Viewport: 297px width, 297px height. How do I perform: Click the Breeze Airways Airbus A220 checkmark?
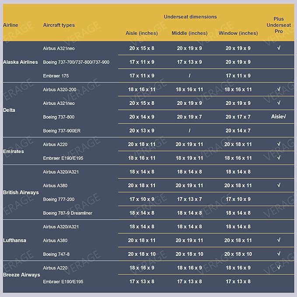click(x=279, y=267)
